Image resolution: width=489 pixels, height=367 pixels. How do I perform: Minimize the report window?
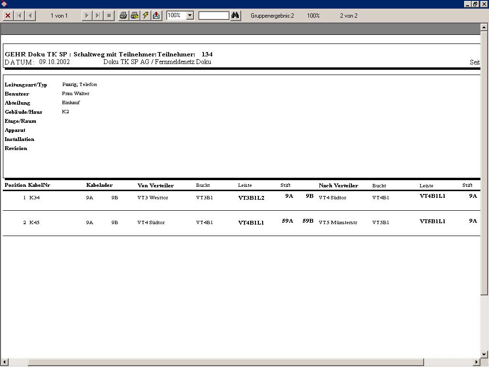click(x=468, y=4)
